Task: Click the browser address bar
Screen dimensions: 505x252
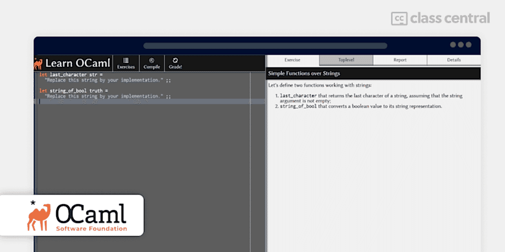Action: [265, 46]
